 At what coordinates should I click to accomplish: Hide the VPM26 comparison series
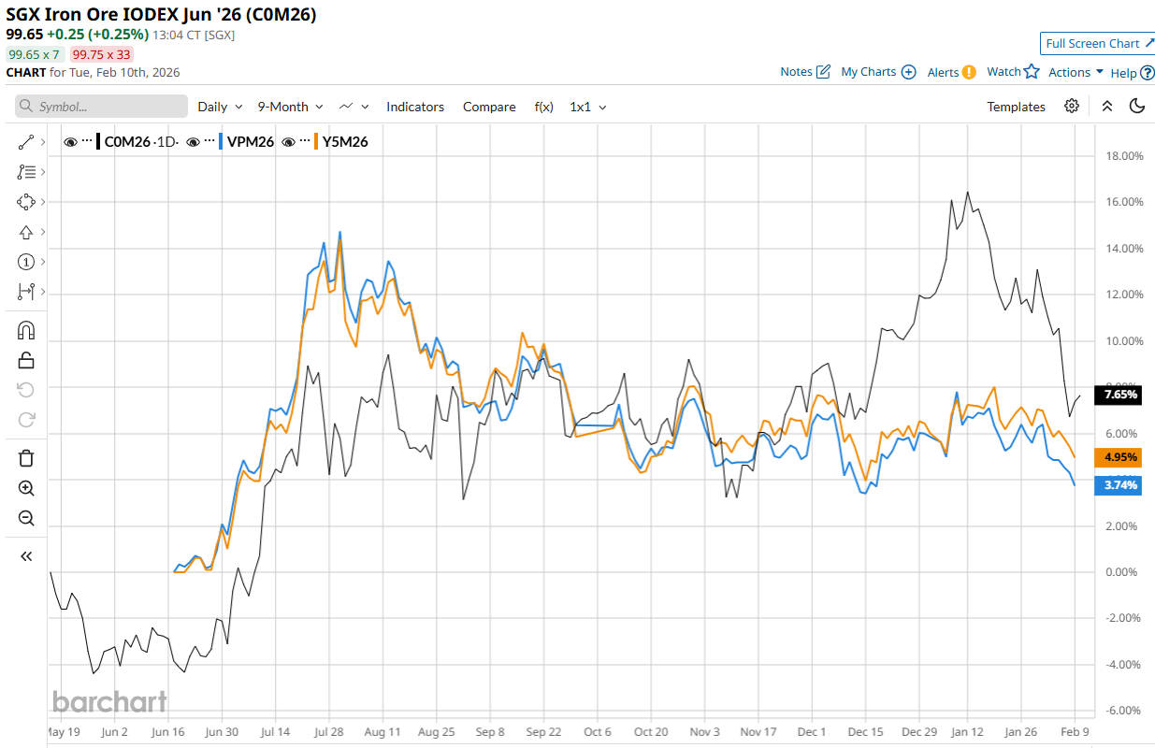pyautogui.click(x=194, y=142)
